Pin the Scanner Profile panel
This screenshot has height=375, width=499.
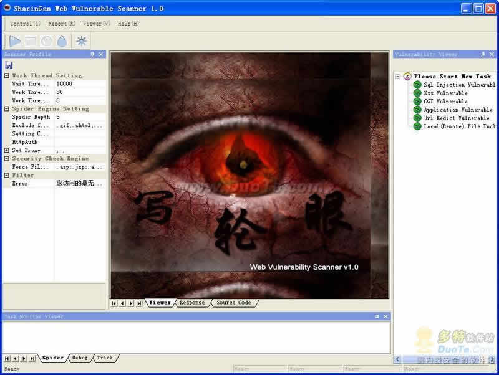[92, 55]
